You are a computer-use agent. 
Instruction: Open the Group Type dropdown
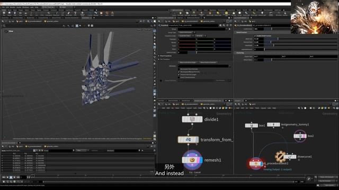[186, 33]
